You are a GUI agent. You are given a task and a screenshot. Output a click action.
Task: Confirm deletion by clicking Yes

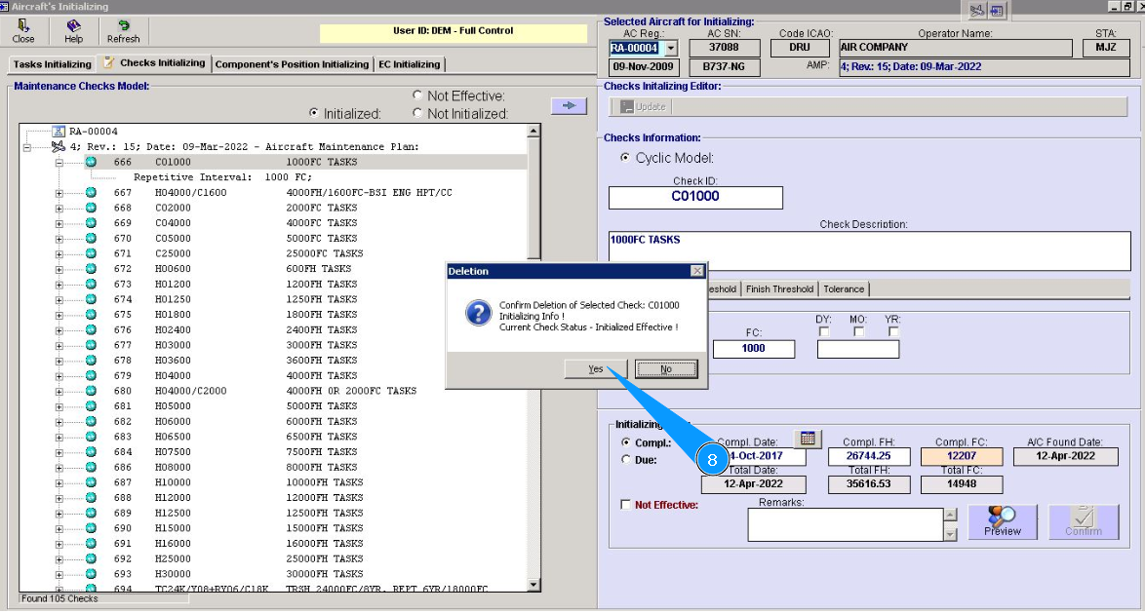pos(595,369)
